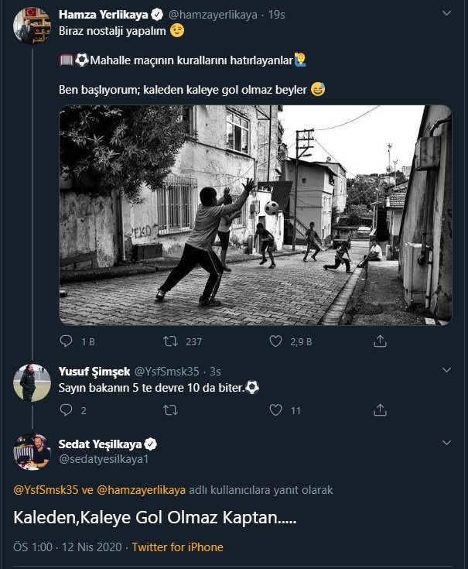Open the Hamza Yerlikaya display name link
Viewport: 468px width, 569px height.
point(92,14)
